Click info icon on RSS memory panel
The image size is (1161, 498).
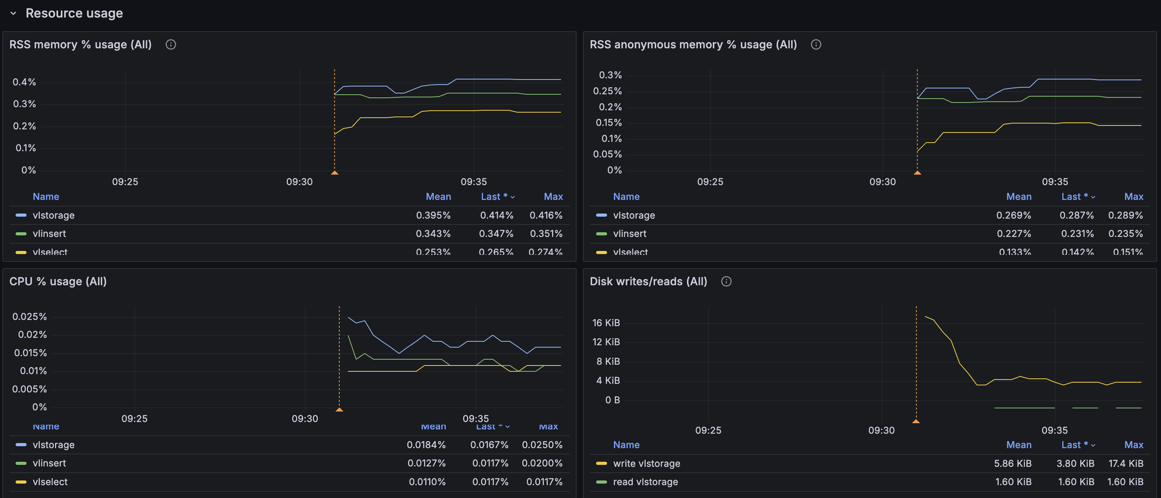[170, 44]
